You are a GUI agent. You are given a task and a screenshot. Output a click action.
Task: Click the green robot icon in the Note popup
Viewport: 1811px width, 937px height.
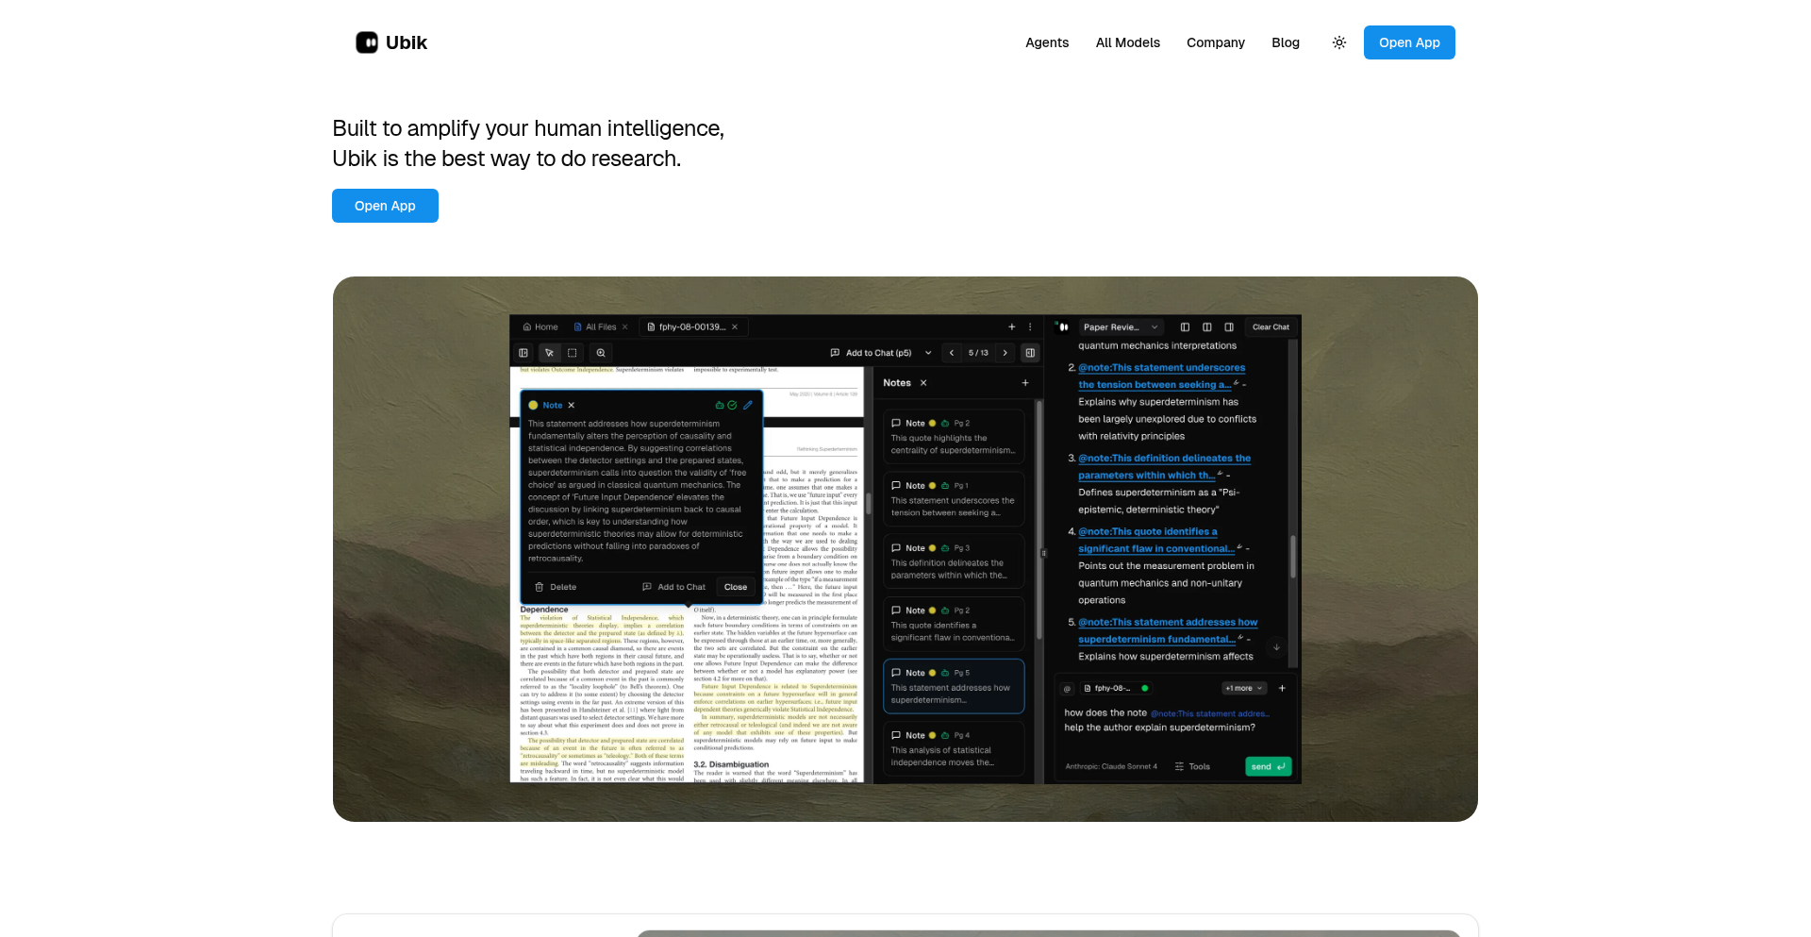[x=720, y=405]
